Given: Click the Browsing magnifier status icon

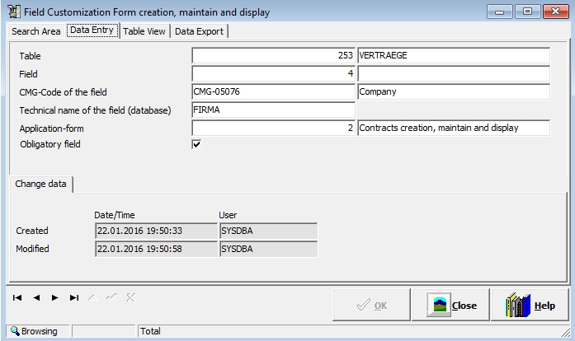Looking at the screenshot, I should [14, 331].
